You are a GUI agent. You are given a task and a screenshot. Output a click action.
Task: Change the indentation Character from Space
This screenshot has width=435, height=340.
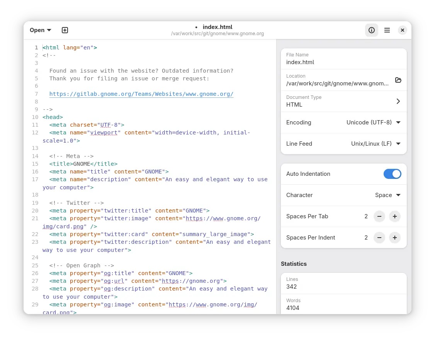[387, 195]
